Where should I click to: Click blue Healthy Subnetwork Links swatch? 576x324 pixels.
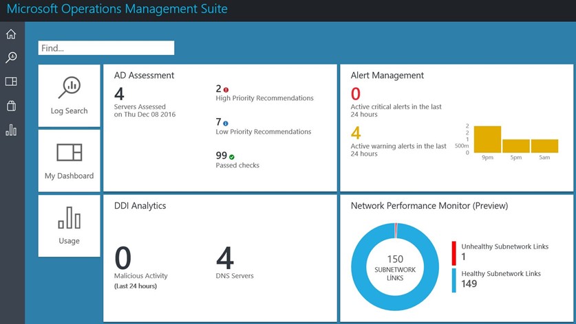tap(454, 280)
